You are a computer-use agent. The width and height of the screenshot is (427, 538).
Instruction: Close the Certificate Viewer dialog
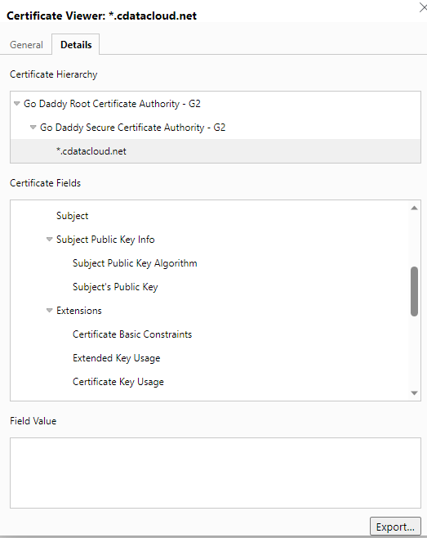[423, 7]
